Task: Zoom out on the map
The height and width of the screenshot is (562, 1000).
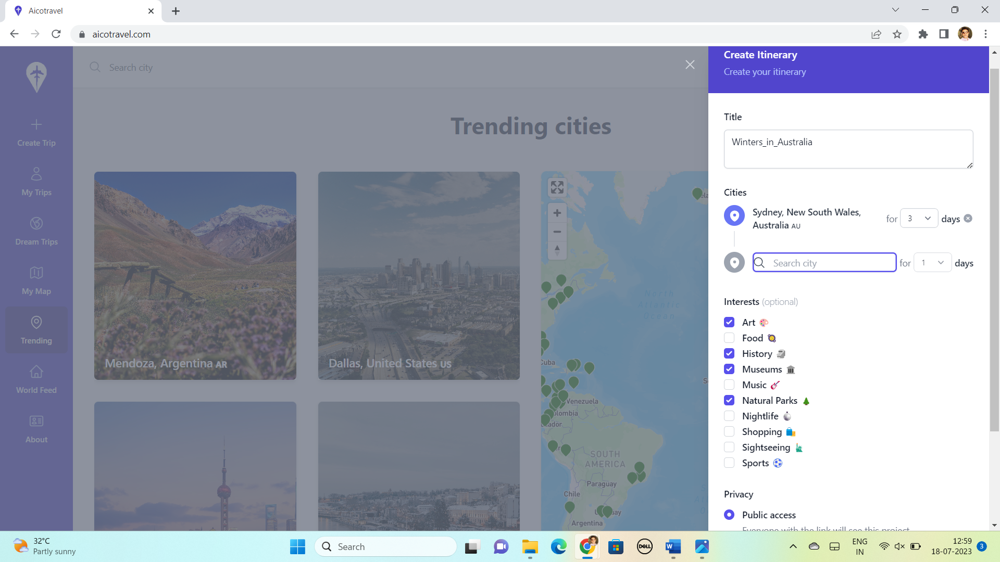Action: pyautogui.click(x=557, y=232)
